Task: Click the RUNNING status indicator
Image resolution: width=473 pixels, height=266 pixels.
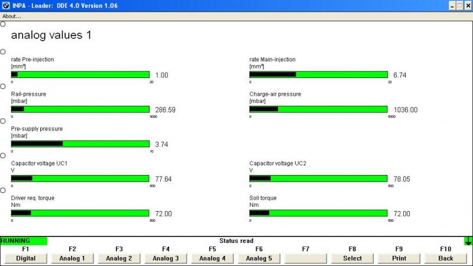Action: 24,241
